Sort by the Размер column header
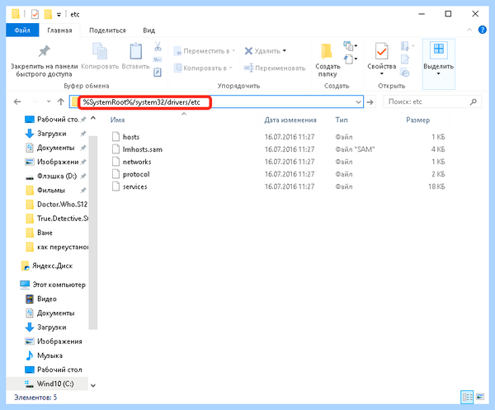The height and width of the screenshot is (410, 495). (417, 120)
